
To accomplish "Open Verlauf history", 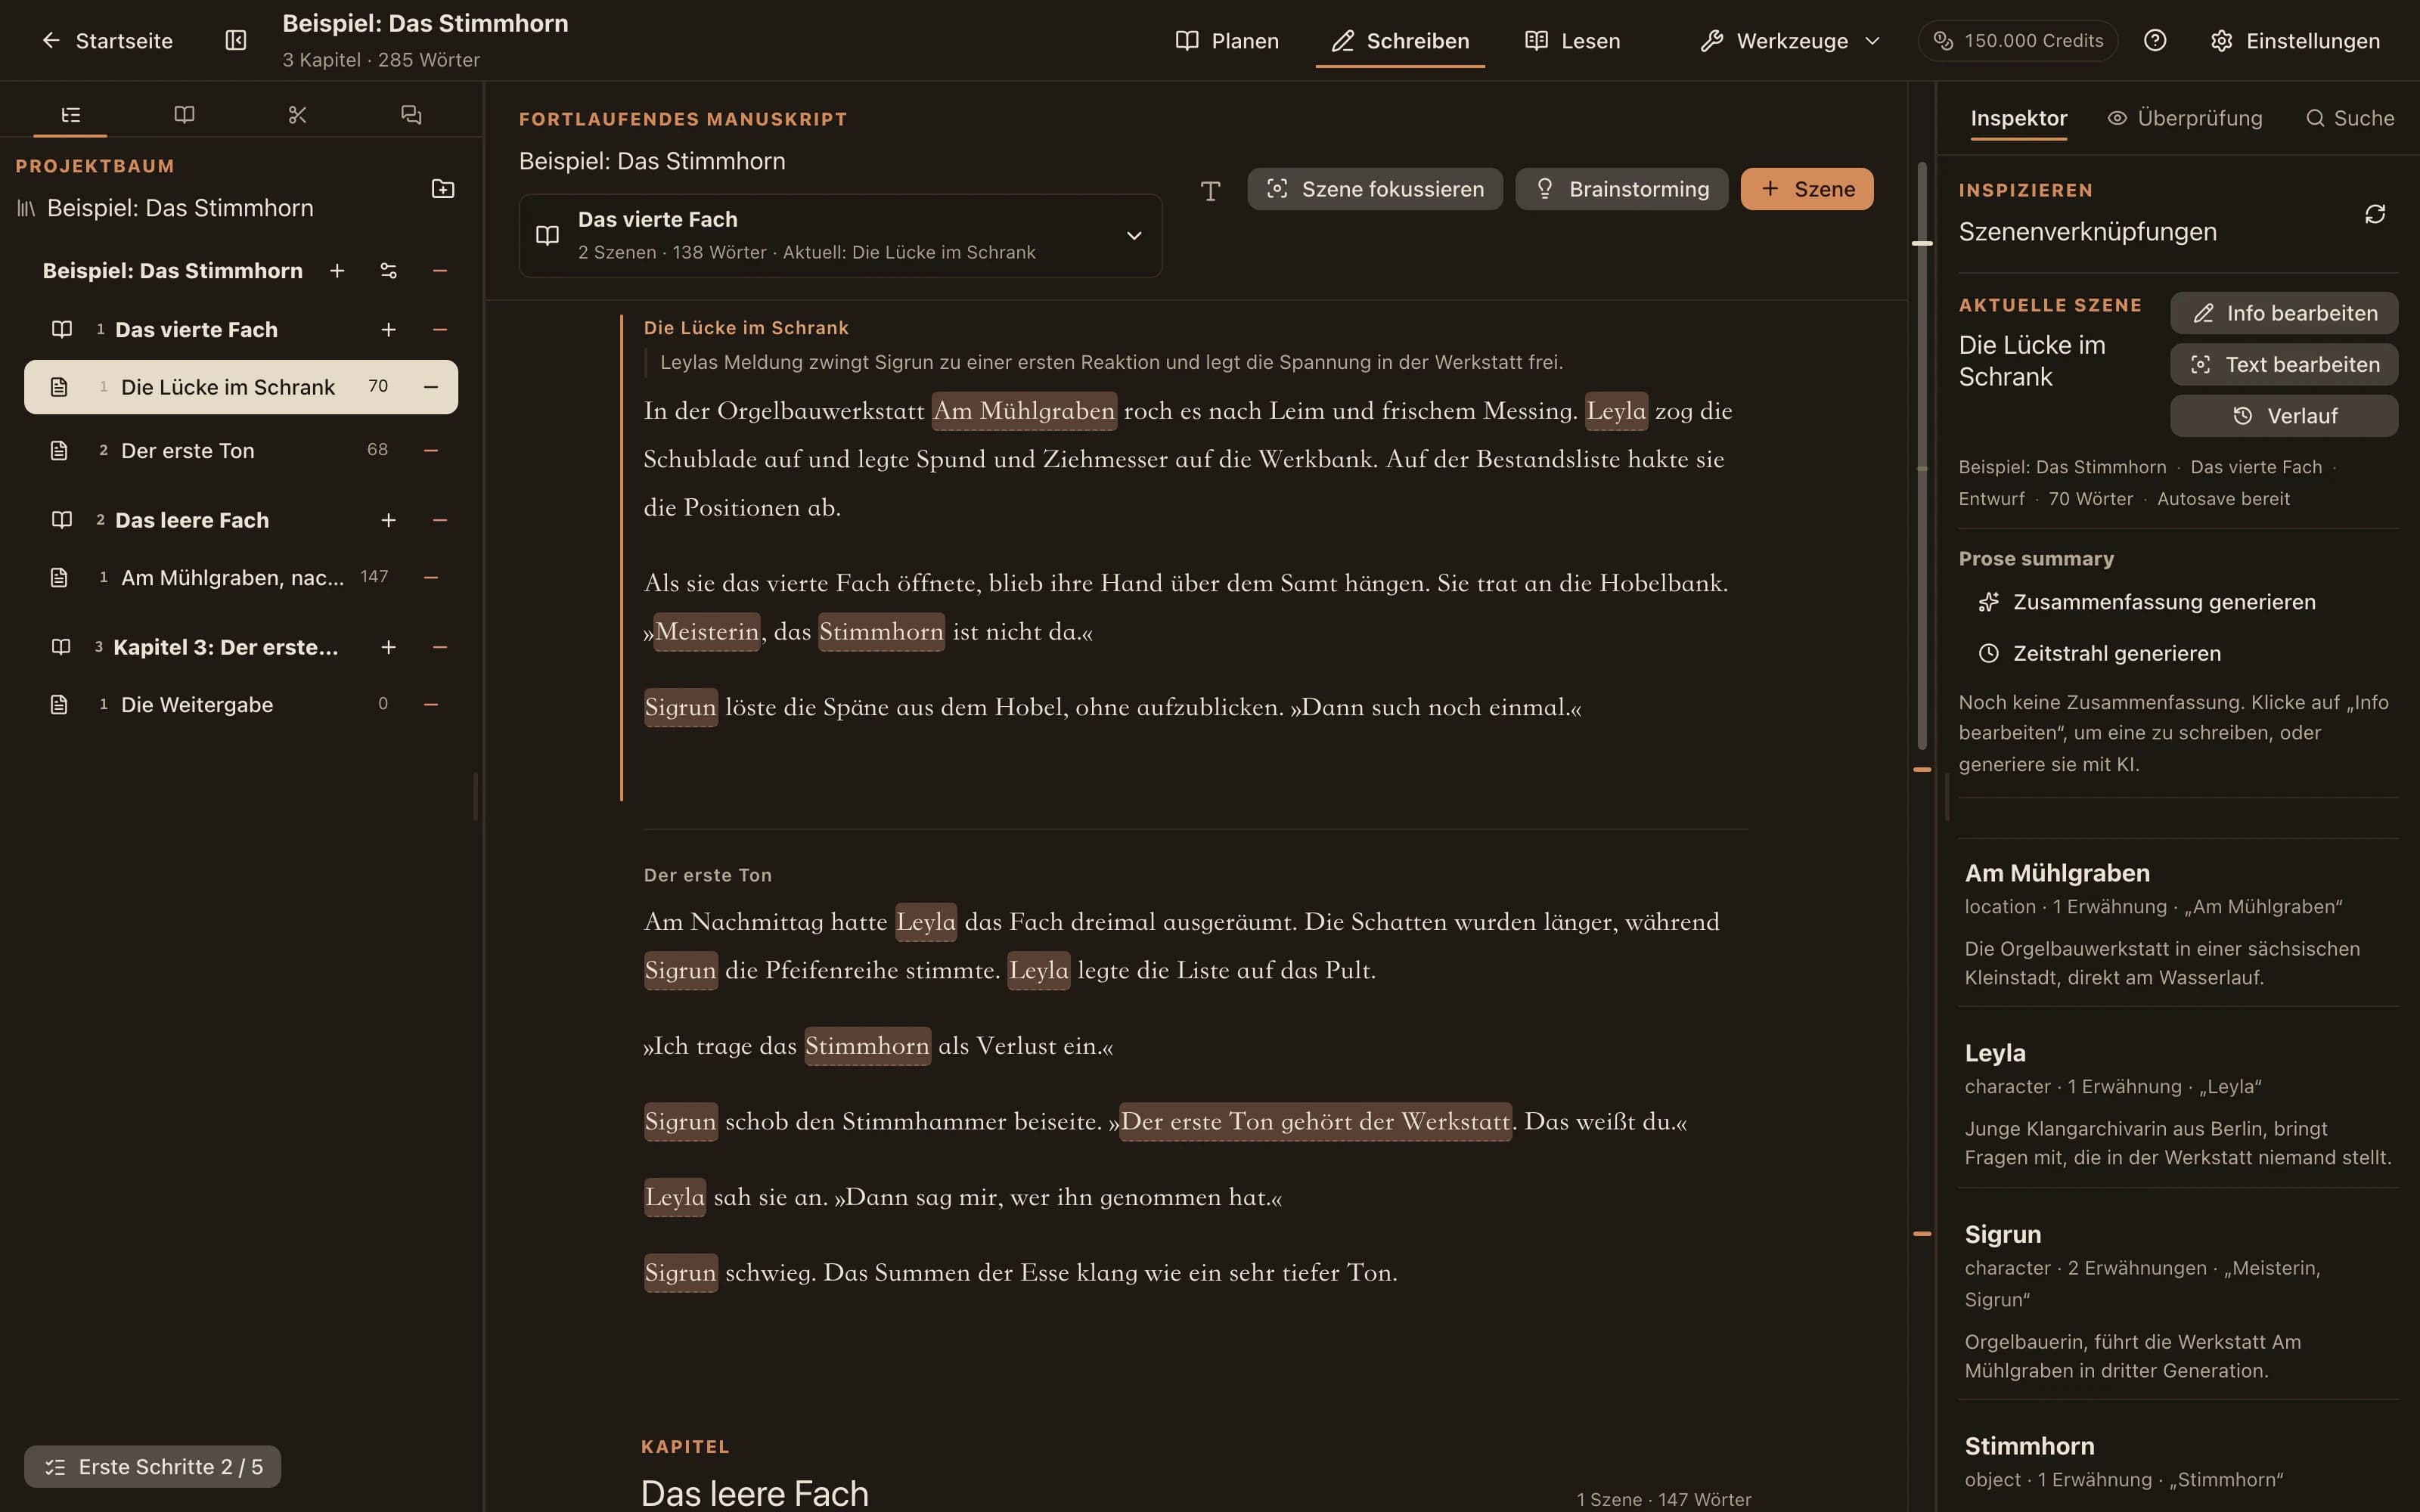I will click(x=2284, y=416).
